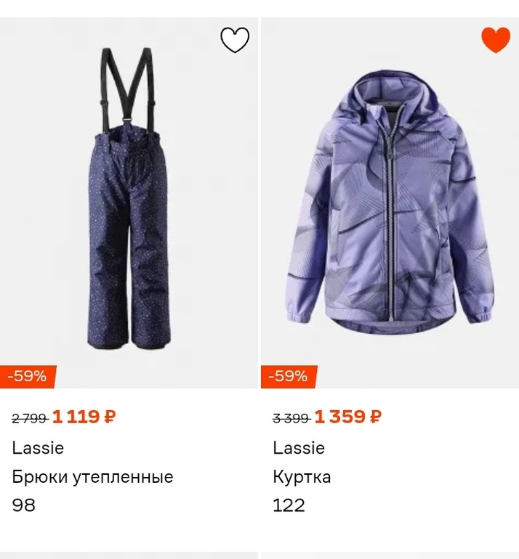Remove Lassie jacket from favorites
The width and height of the screenshot is (519, 559).
tap(496, 40)
